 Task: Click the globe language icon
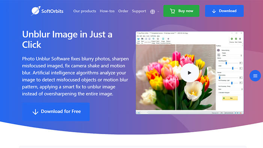(x=153, y=12)
